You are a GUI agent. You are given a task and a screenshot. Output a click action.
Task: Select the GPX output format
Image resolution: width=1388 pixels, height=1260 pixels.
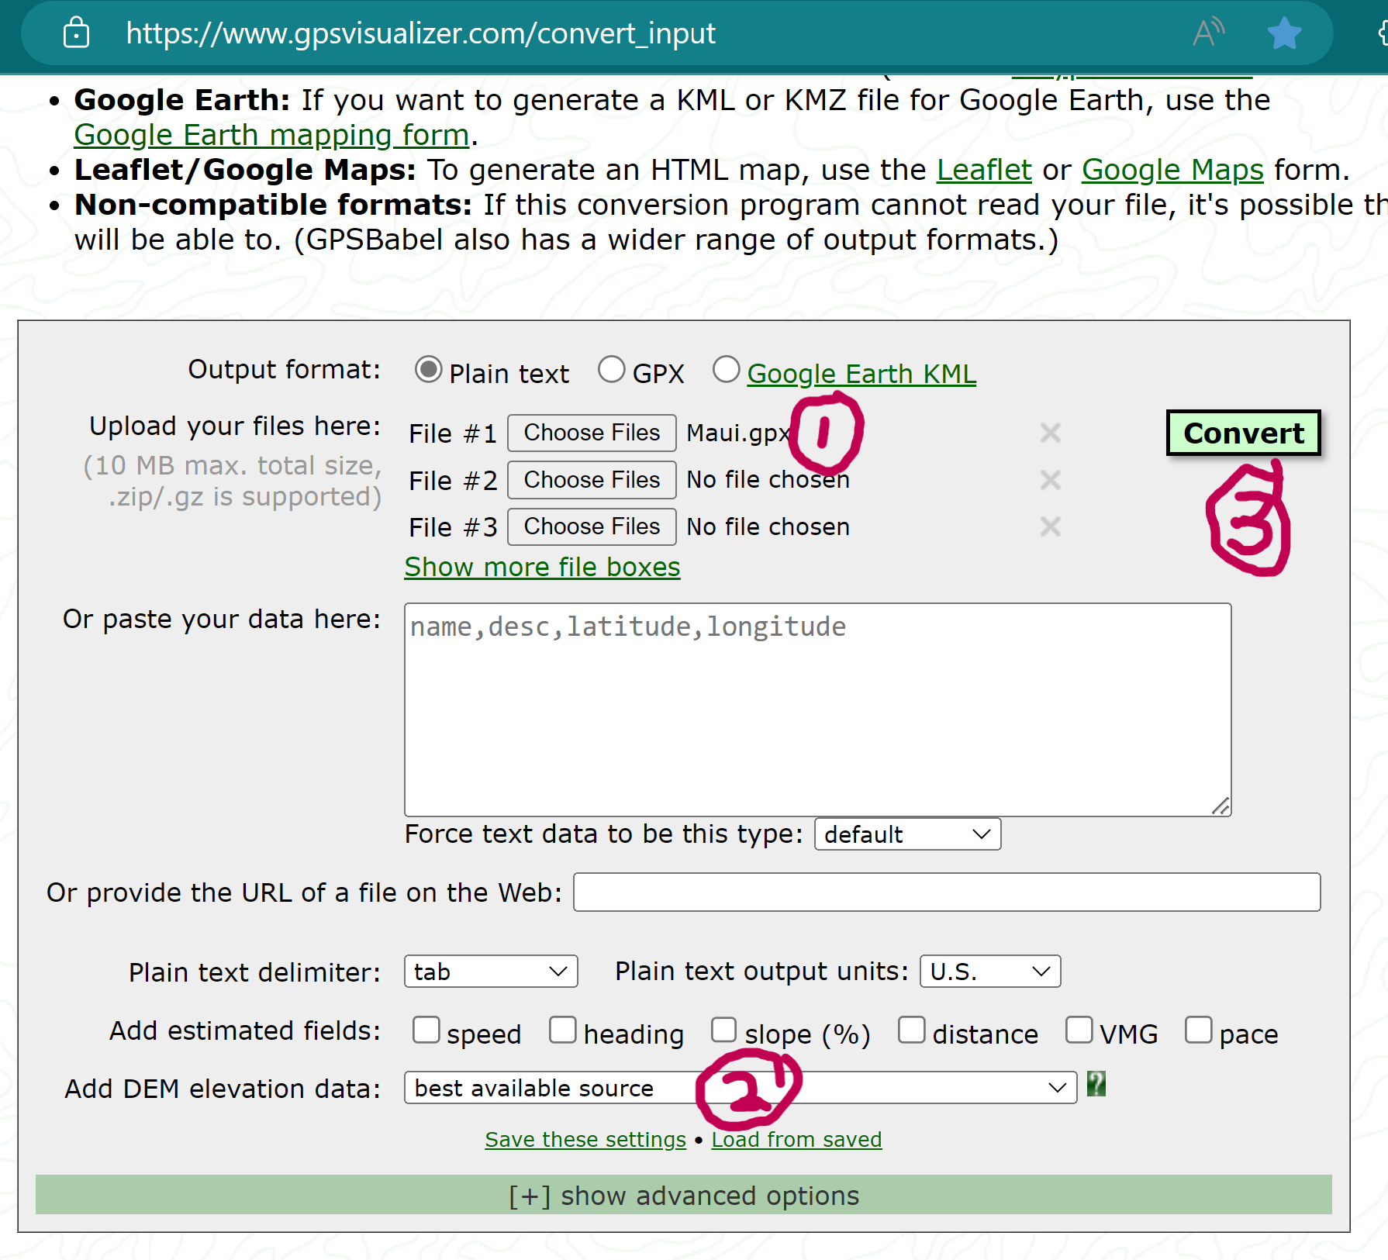click(x=611, y=370)
